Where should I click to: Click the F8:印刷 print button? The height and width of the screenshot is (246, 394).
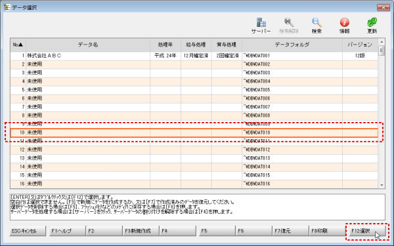327,231
